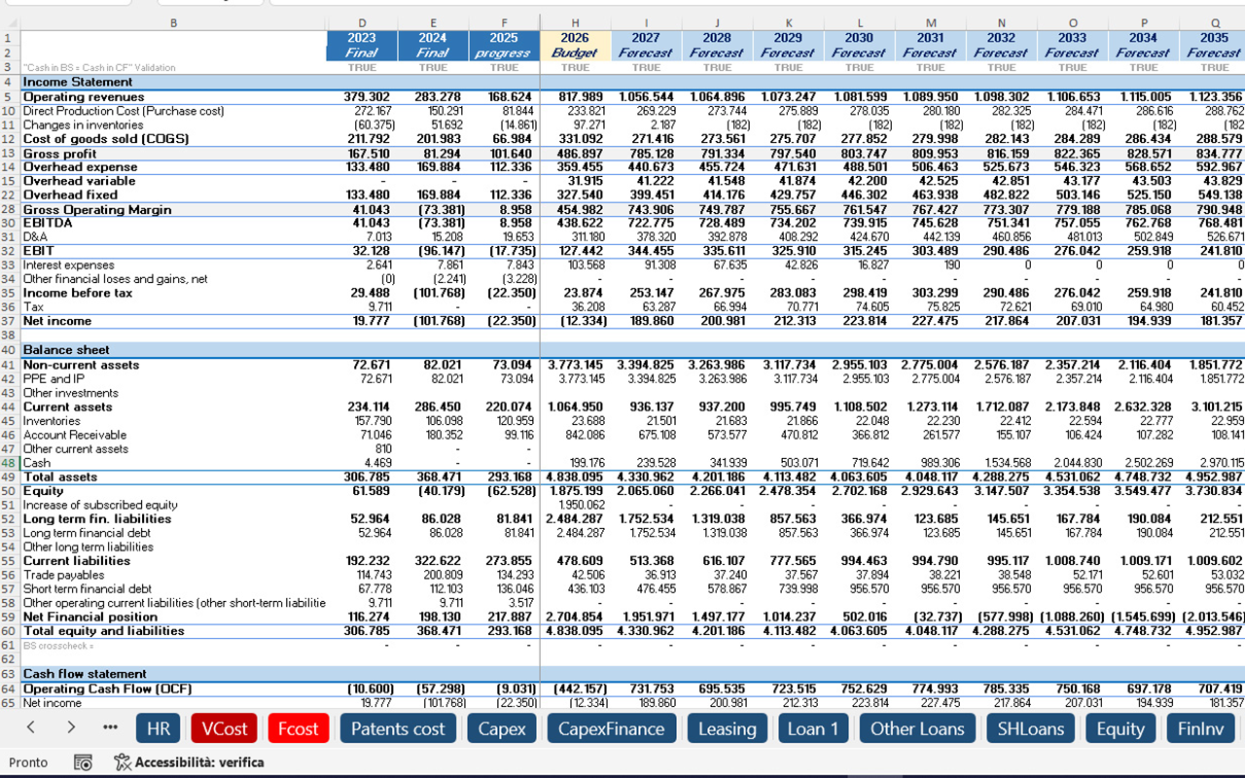Switch to the Leasing sheet
Viewport: 1245px width, 778px height.
(x=728, y=727)
